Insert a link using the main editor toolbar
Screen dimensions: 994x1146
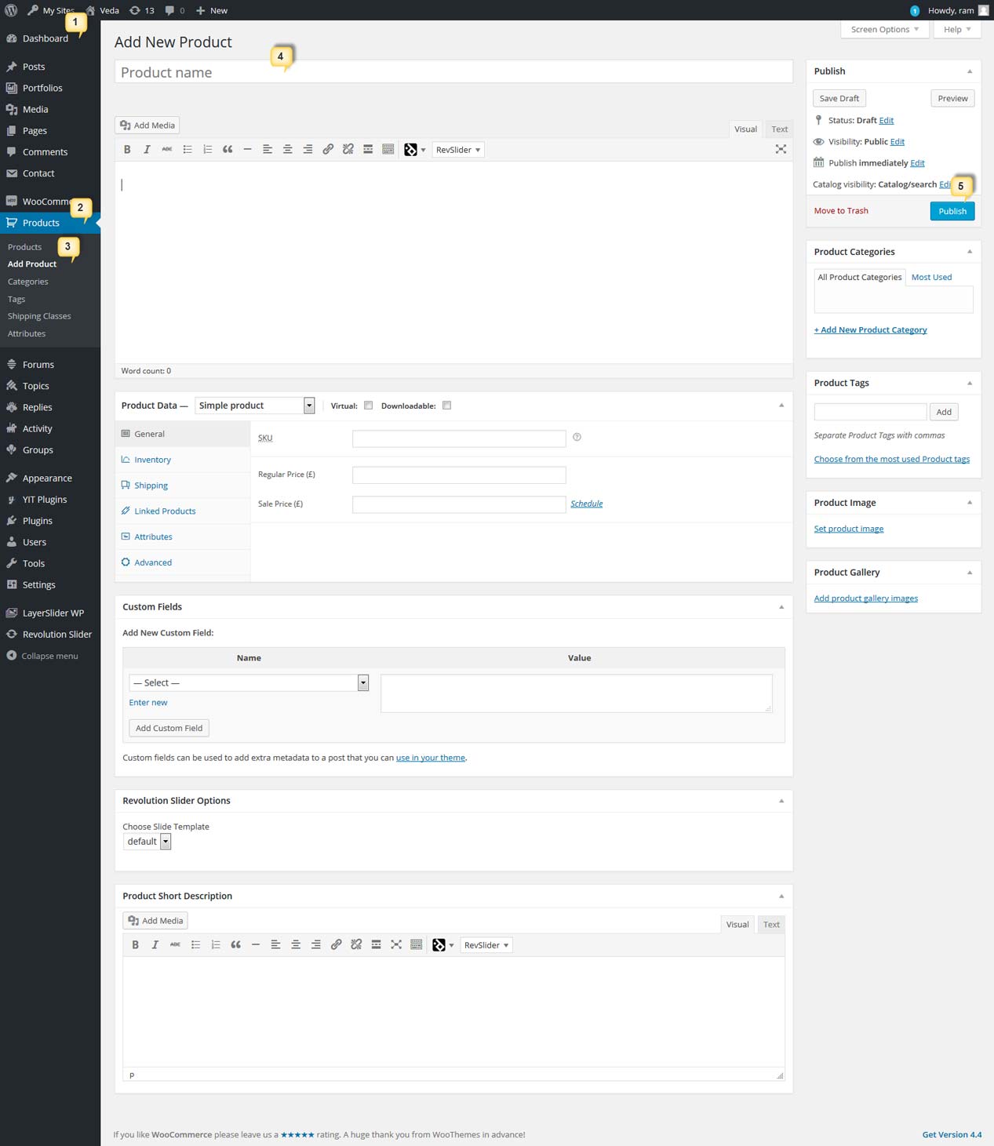pos(328,150)
